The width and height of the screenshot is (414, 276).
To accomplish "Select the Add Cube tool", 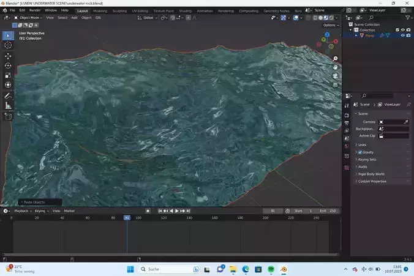I will [x=8, y=116].
